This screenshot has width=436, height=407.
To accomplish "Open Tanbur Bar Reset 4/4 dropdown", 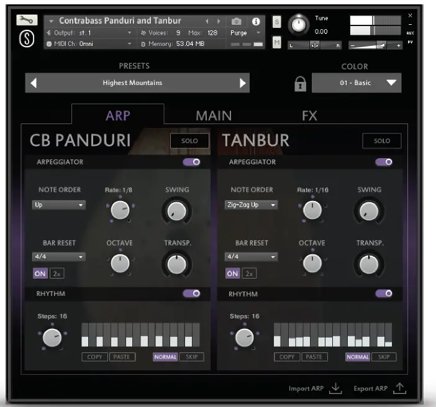I will point(251,257).
